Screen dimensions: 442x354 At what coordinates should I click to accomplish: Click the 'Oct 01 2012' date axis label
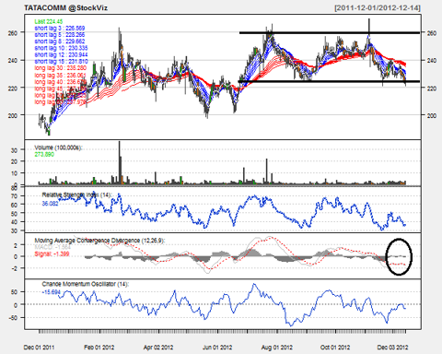[335, 348]
